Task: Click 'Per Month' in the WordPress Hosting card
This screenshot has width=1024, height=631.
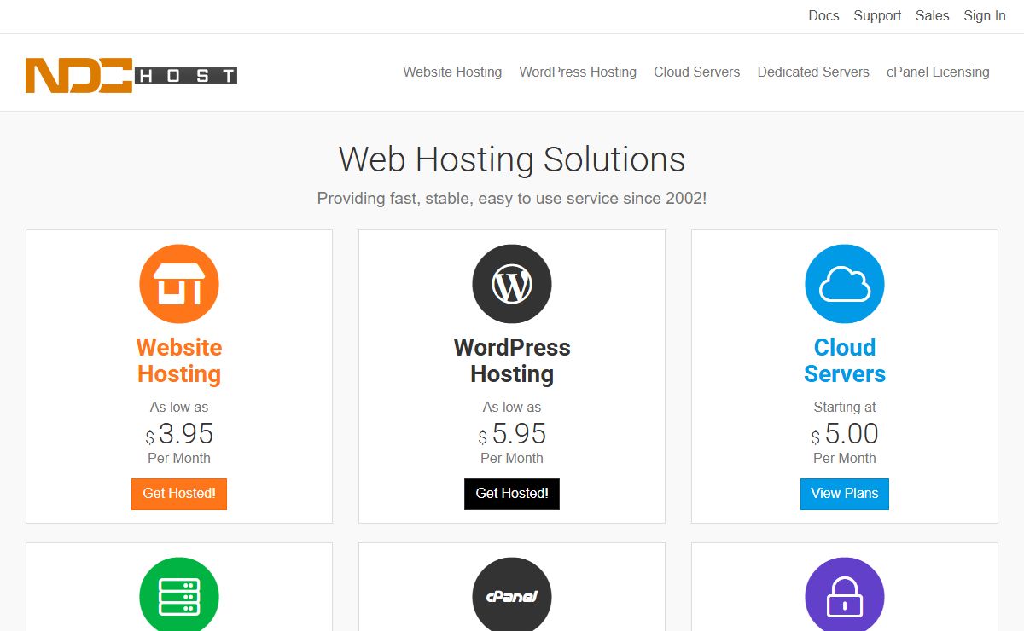Action: coord(512,458)
